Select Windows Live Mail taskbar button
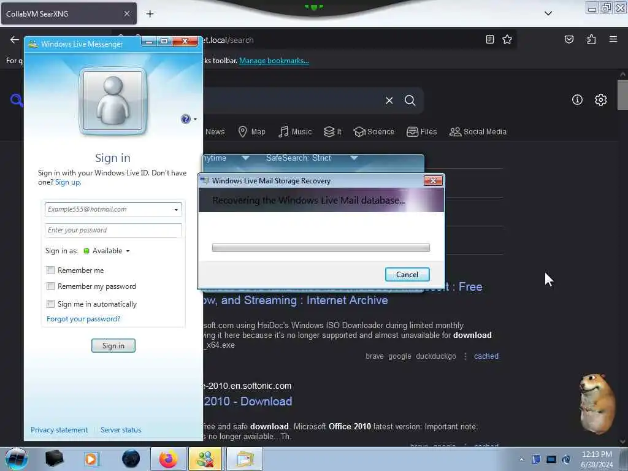The image size is (628, 471). pos(245,459)
